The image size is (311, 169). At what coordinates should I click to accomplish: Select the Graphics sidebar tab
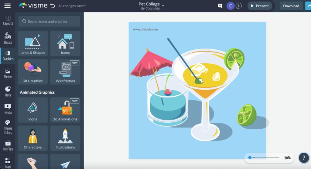(8, 56)
